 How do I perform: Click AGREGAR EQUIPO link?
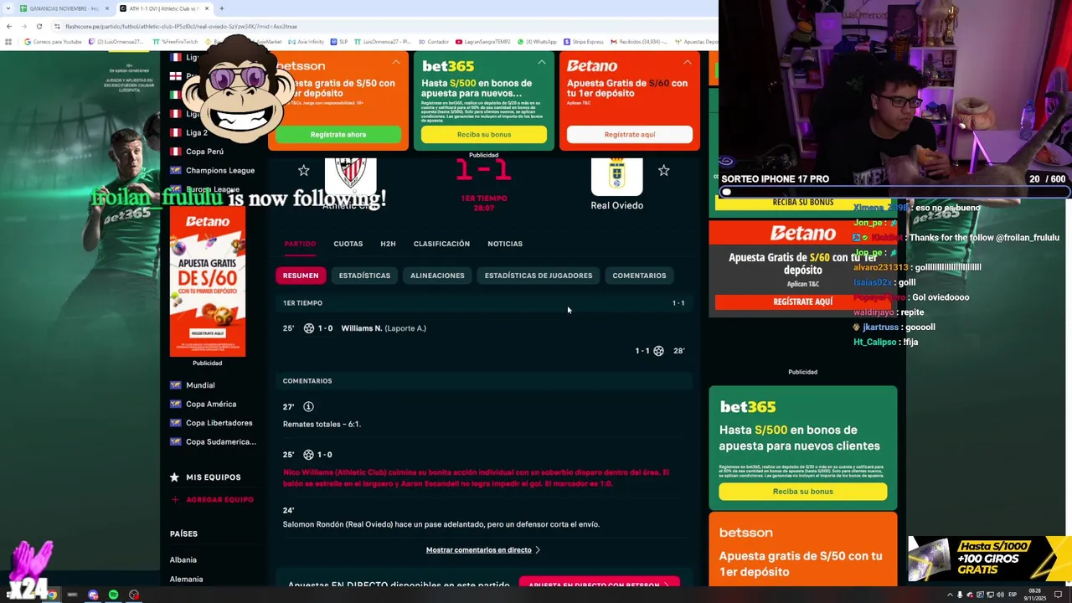[x=213, y=499]
